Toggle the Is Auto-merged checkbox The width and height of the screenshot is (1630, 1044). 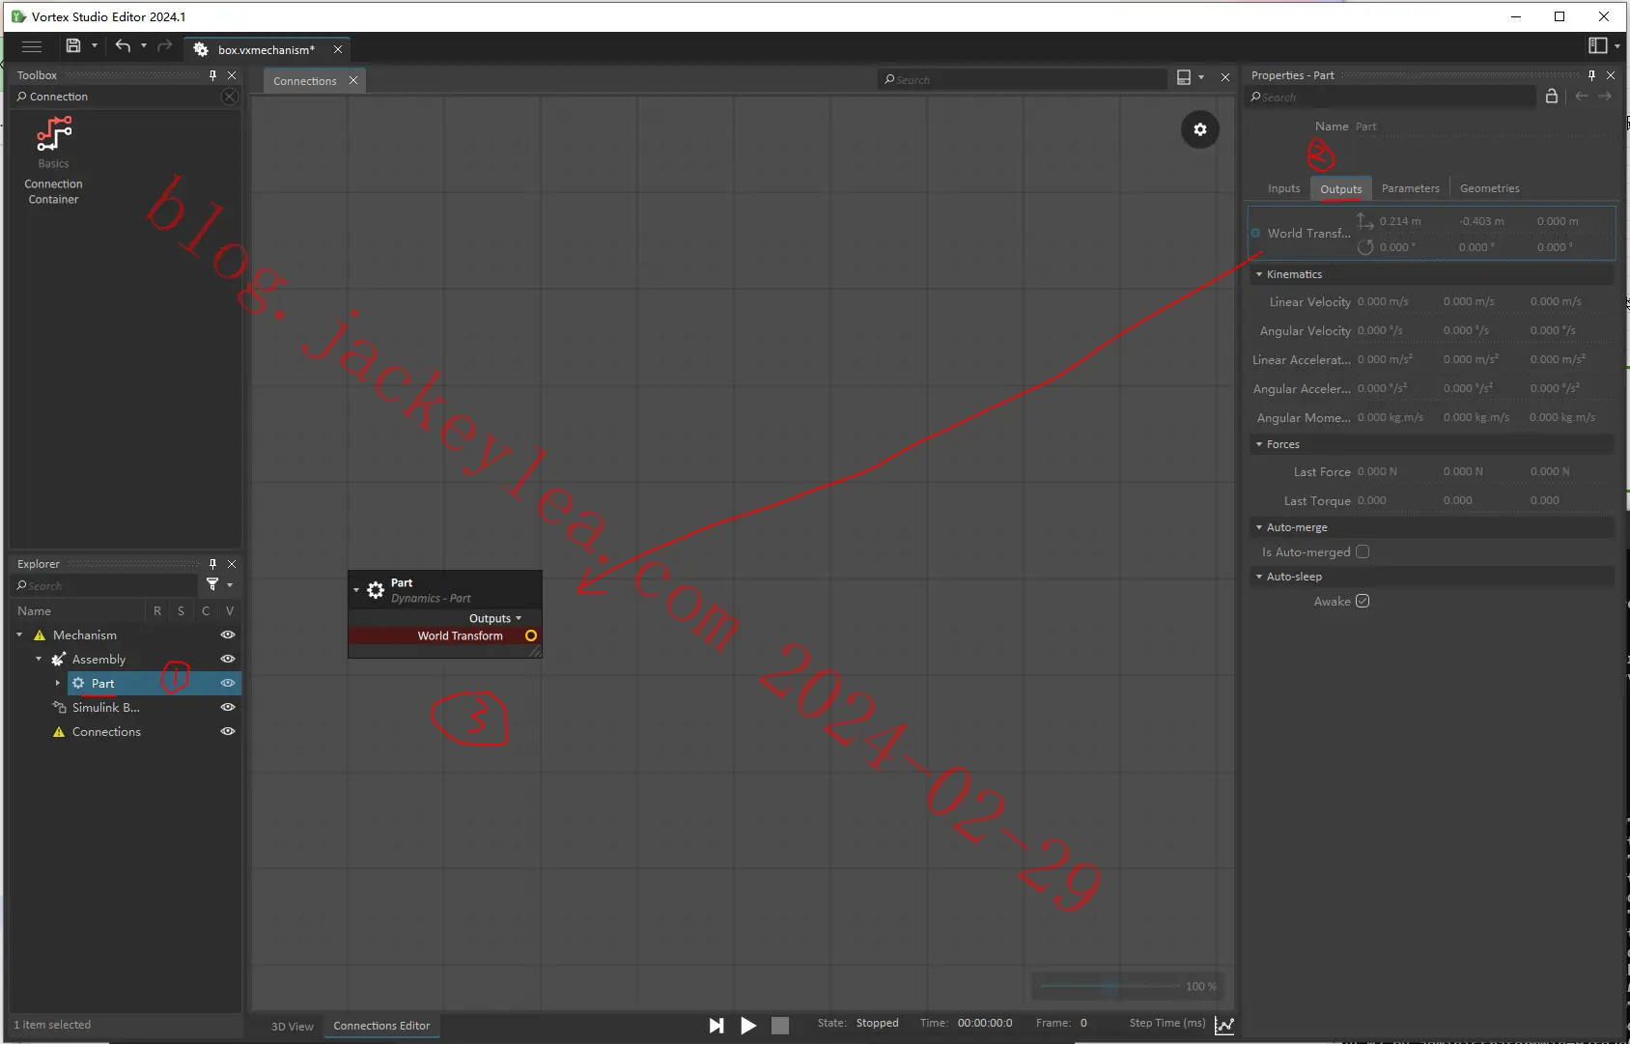click(1363, 551)
